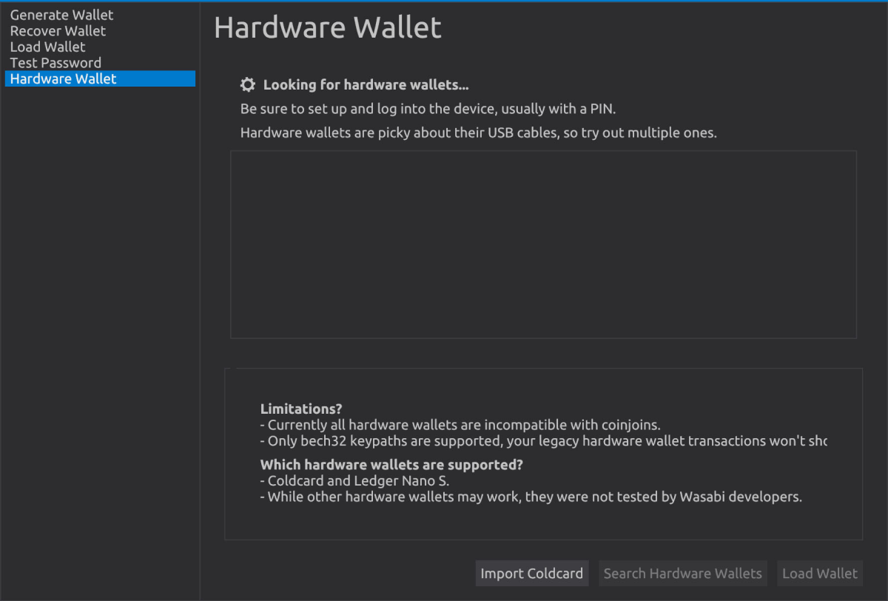Select Test Password from the sidebar
This screenshot has width=888, height=601.
(55, 62)
